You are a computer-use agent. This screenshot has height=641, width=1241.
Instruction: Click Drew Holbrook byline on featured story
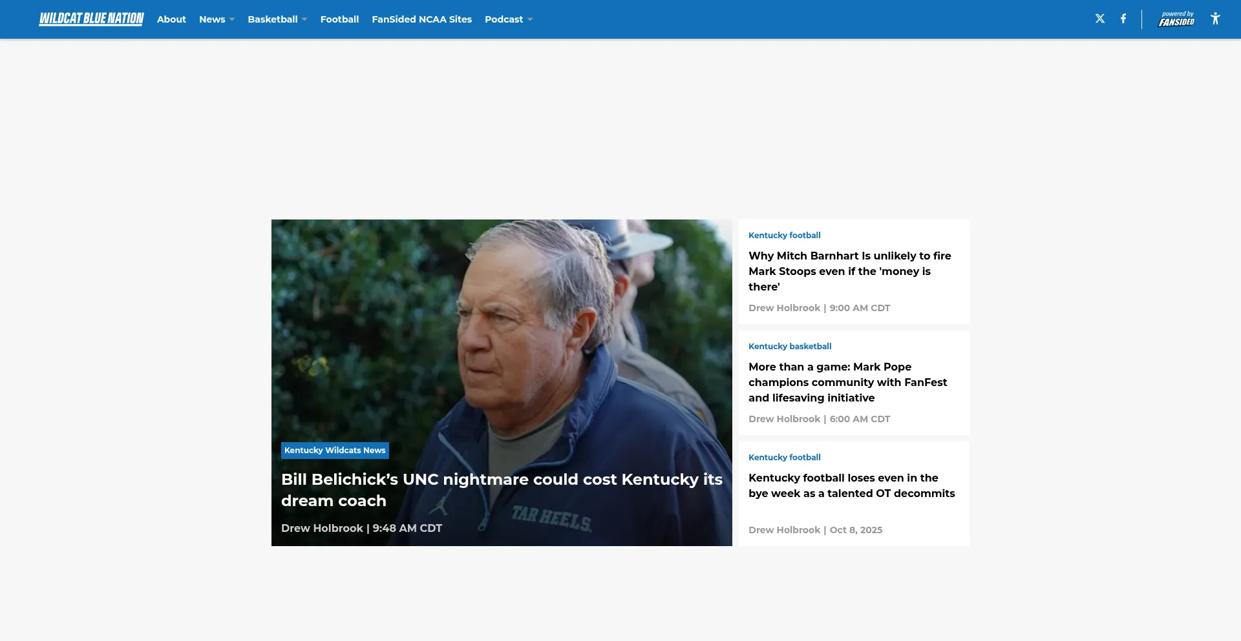(322, 528)
